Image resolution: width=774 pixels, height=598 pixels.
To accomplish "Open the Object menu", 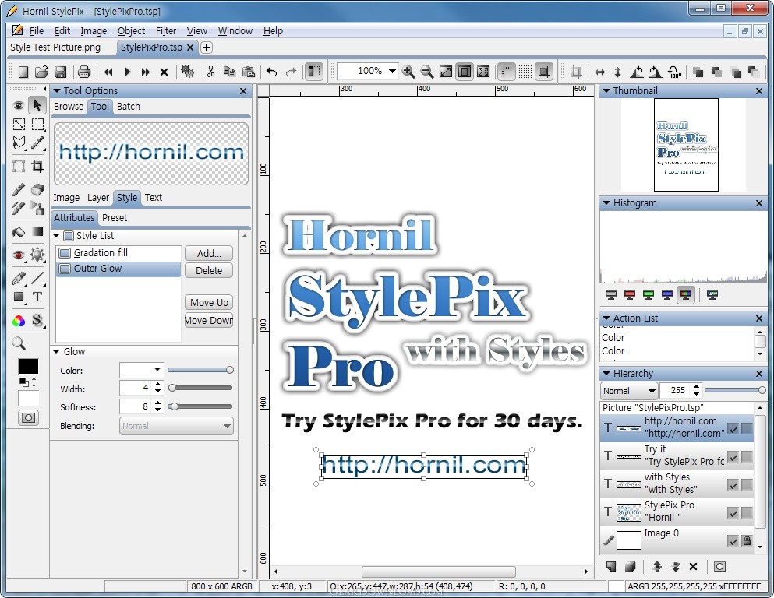I will click(x=131, y=31).
